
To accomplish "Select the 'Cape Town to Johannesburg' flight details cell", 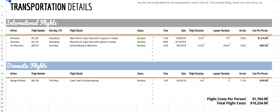I will tap(84, 80).
